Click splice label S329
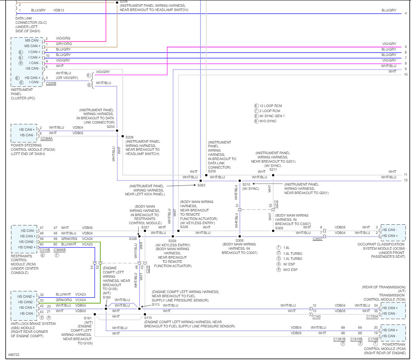 pos(172,241)
